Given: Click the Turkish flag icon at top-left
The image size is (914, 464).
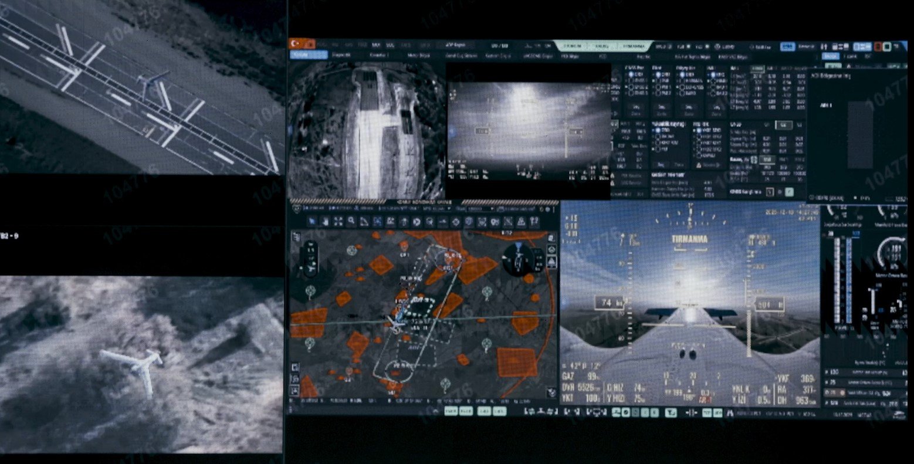Looking at the screenshot, I should pos(296,45).
